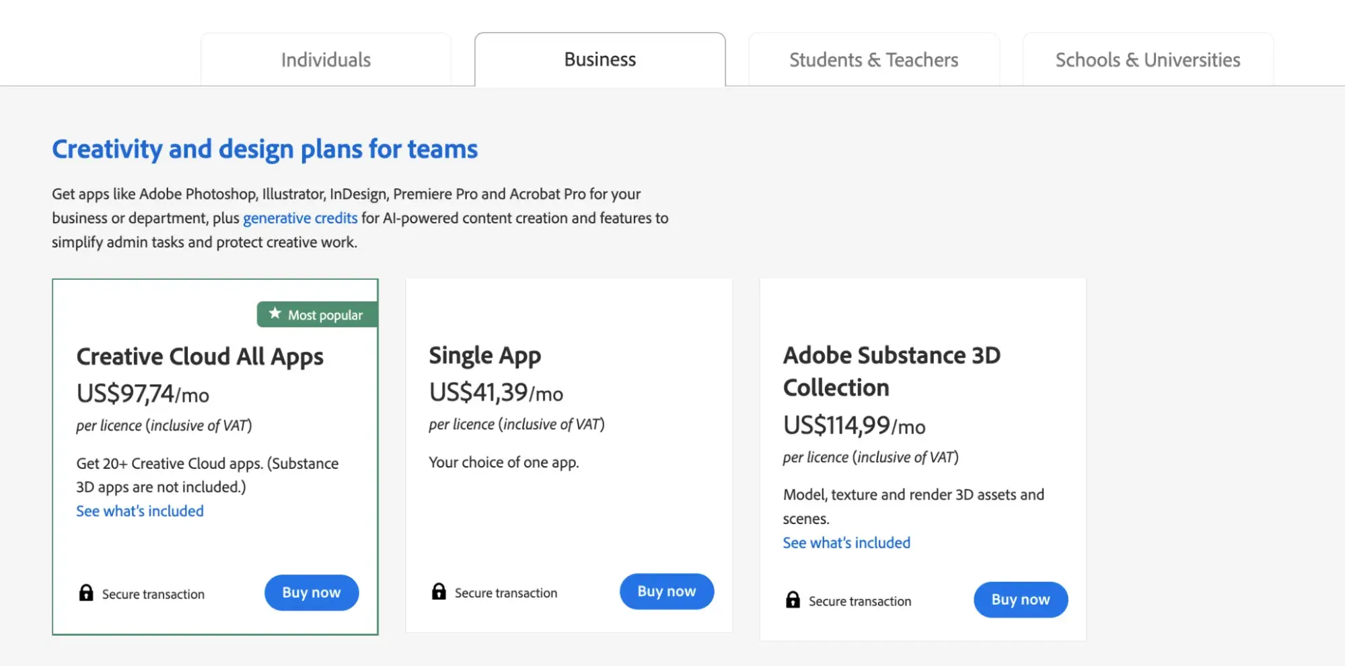Click the Adobe Substance 3D Collection heading
1345x666 pixels.
[892, 371]
